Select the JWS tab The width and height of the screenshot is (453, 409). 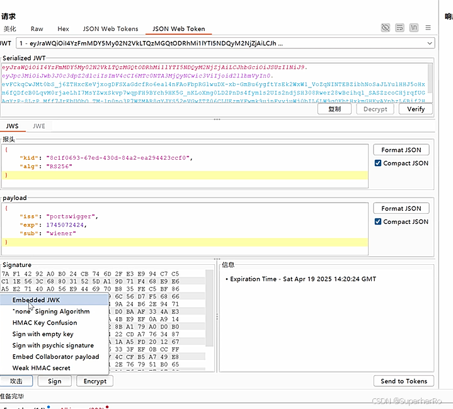pos(13,126)
